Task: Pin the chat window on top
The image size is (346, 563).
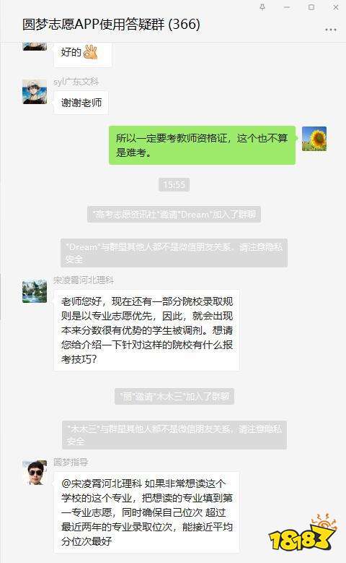Action: click(262, 7)
